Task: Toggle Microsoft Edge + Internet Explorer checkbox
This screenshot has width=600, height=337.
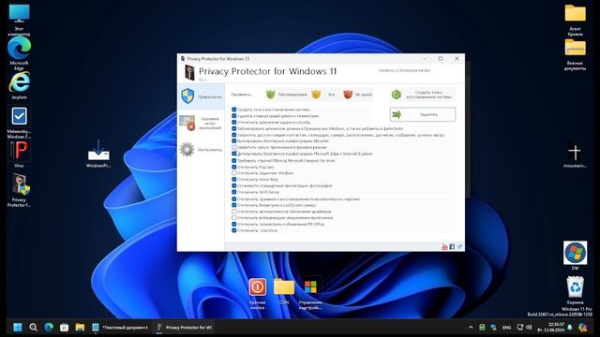Action: tap(233, 154)
